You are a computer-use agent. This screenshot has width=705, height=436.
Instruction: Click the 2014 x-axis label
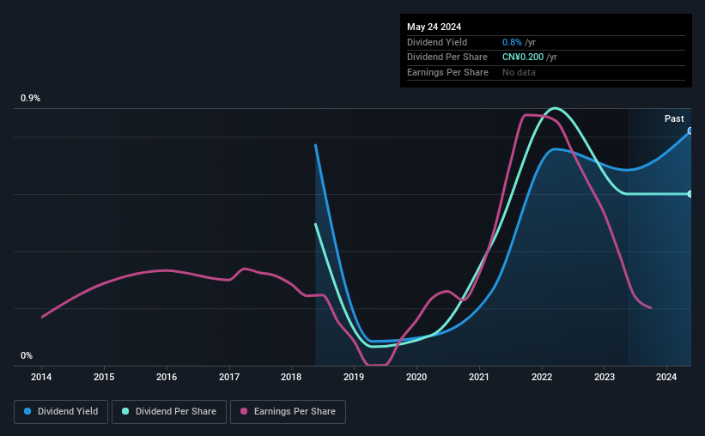[x=41, y=377]
